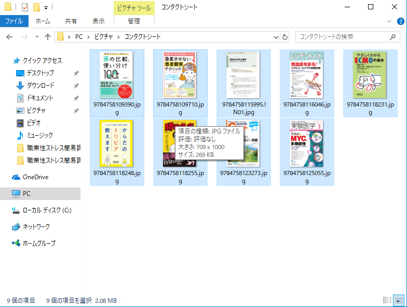407x307 pixels.
Task: Switch to details view in status bar
Action: coord(387,300)
